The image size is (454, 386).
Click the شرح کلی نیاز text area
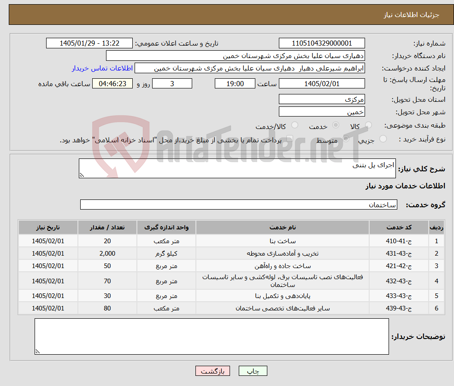click(x=237, y=168)
